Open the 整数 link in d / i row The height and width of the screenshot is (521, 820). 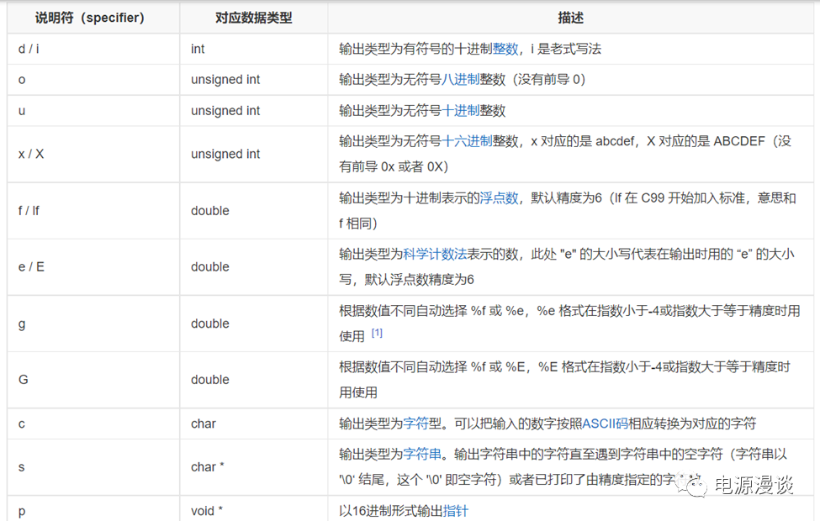[x=505, y=49]
